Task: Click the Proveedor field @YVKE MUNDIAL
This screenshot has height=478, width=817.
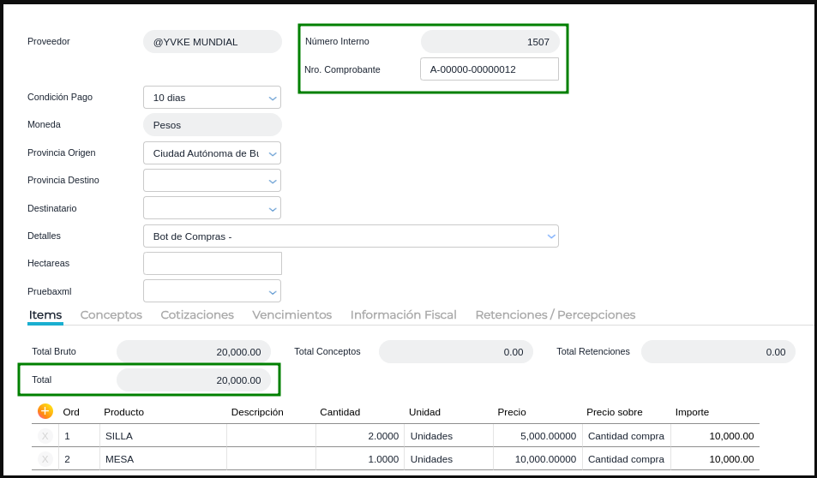Action: click(x=212, y=42)
